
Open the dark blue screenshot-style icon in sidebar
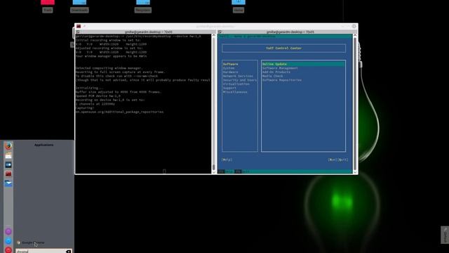(8, 164)
